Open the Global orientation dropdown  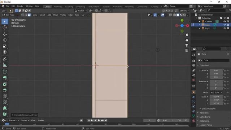point(81,10)
